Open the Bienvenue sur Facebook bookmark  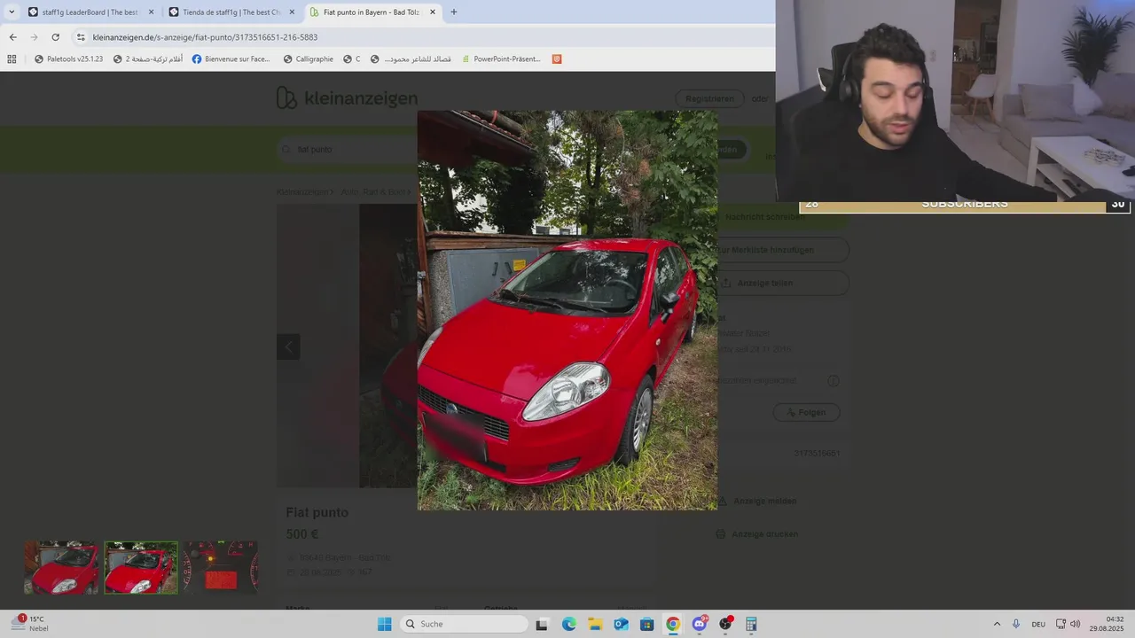click(x=231, y=59)
